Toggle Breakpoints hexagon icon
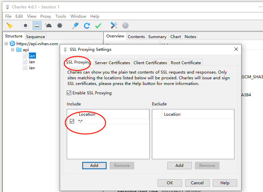Viewport: 263px width, 192px height. (x=60, y=25)
